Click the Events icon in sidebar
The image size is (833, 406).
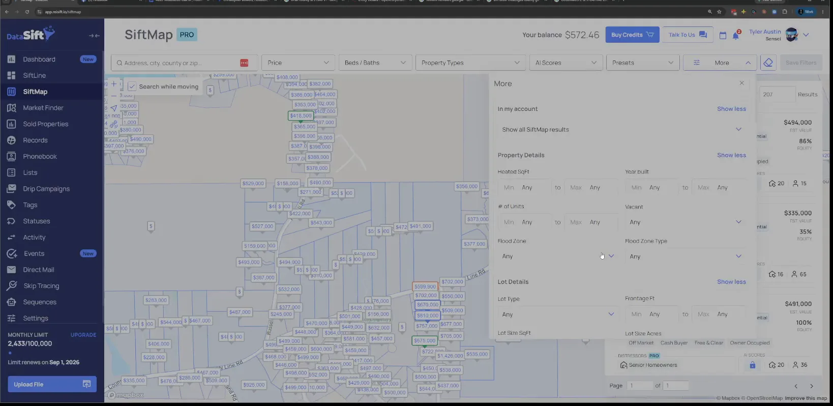tap(12, 253)
